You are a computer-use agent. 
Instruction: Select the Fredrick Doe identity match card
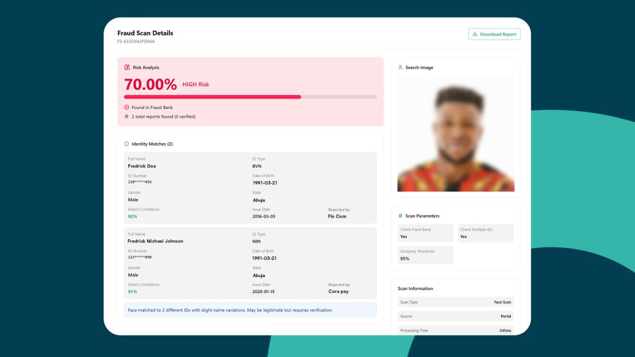tap(250, 187)
